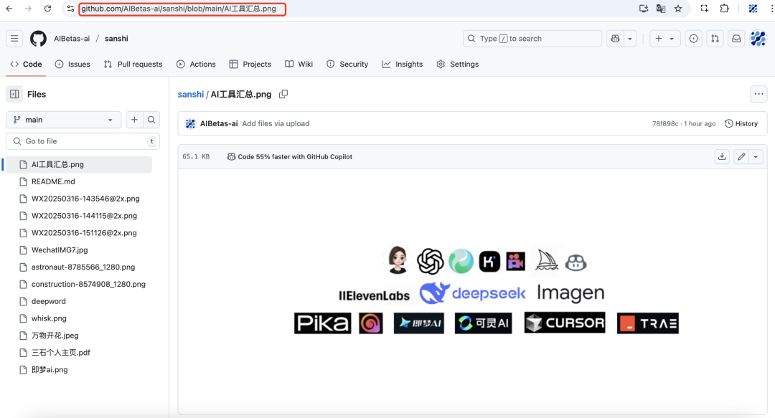Expand Copilot dropdown arrow in header
The height and width of the screenshot is (418, 775).
tap(630, 39)
